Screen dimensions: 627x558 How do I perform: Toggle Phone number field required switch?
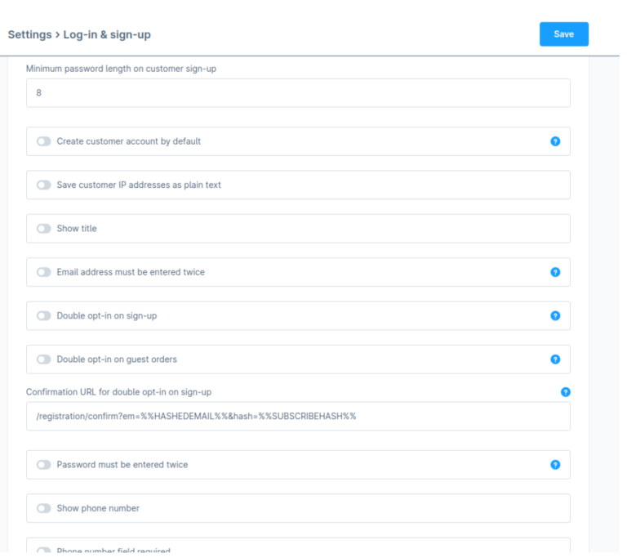click(x=43, y=551)
